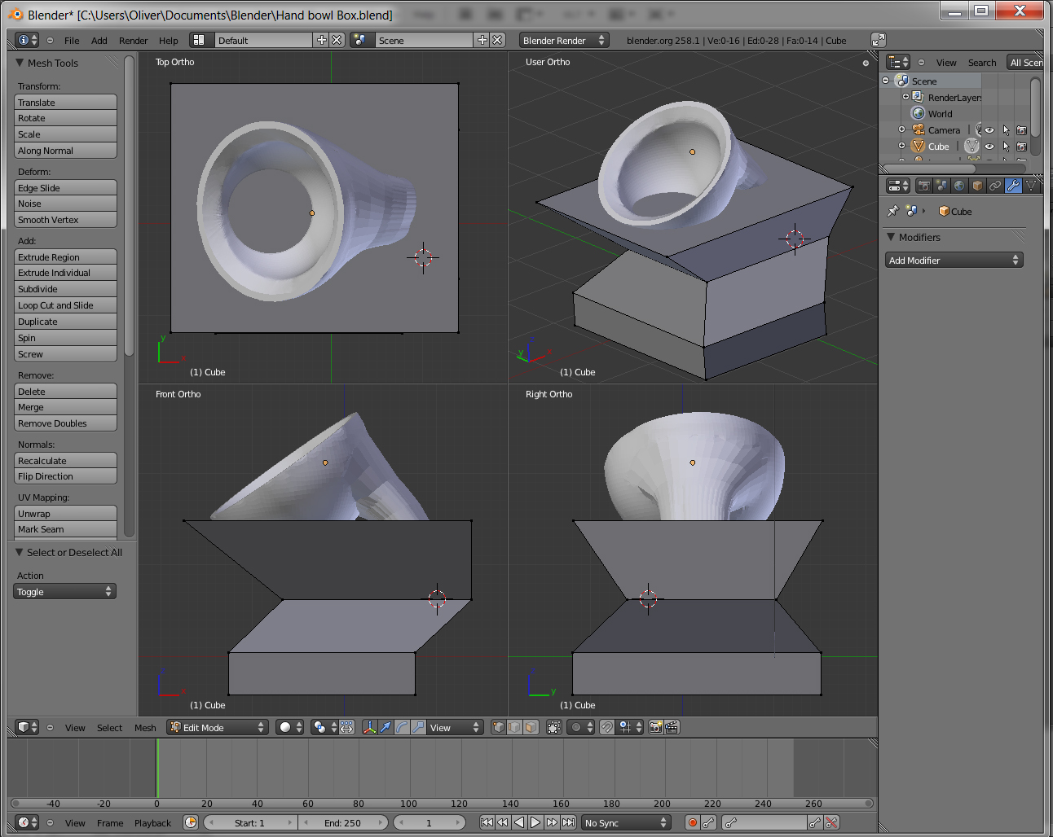This screenshot has width=1053, height=837.
Task: Open the Scene properties tab icon
Action: point(942,186)
